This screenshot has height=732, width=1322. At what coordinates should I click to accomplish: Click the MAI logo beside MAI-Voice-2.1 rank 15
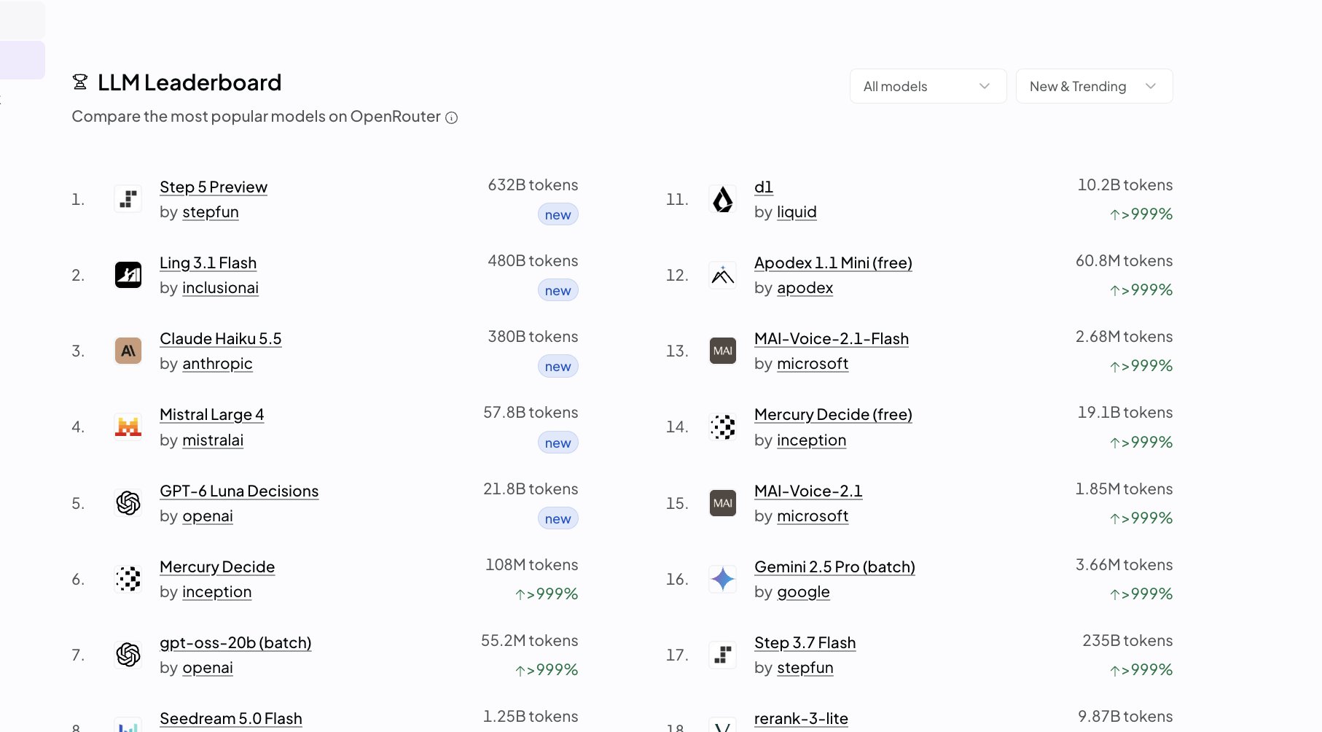tap(723, 503)
